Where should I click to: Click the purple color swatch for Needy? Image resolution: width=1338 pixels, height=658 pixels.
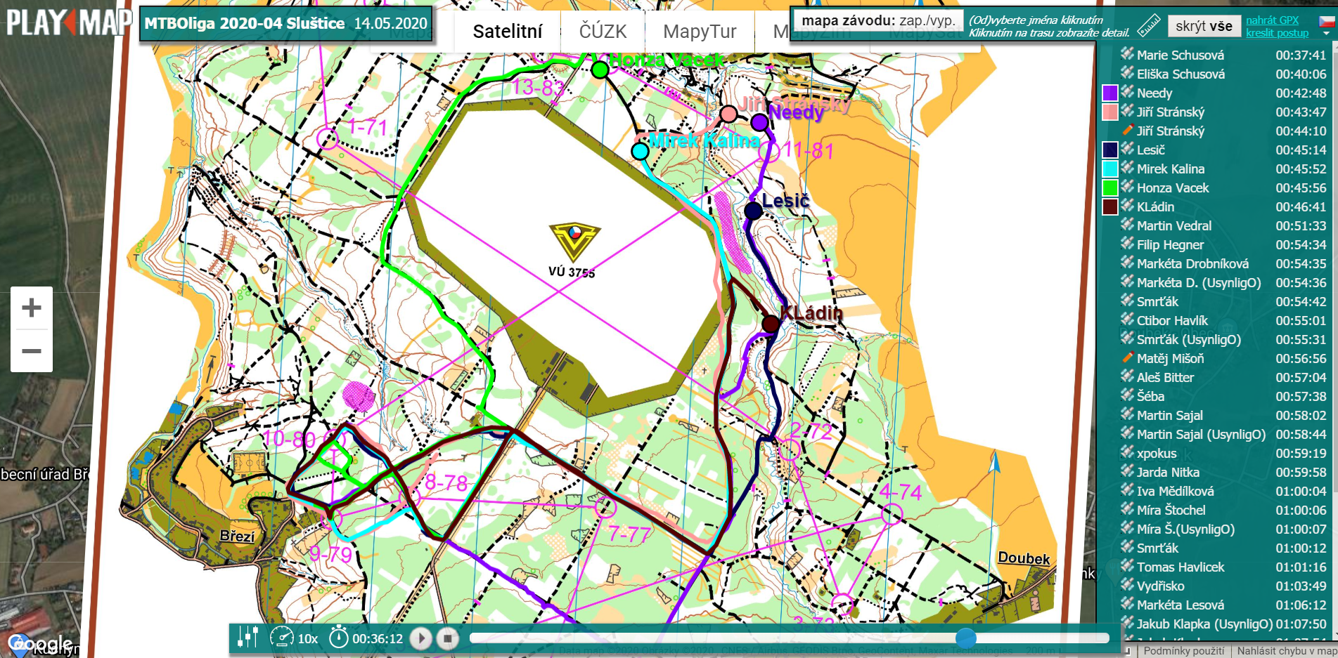coord(1109,93)
